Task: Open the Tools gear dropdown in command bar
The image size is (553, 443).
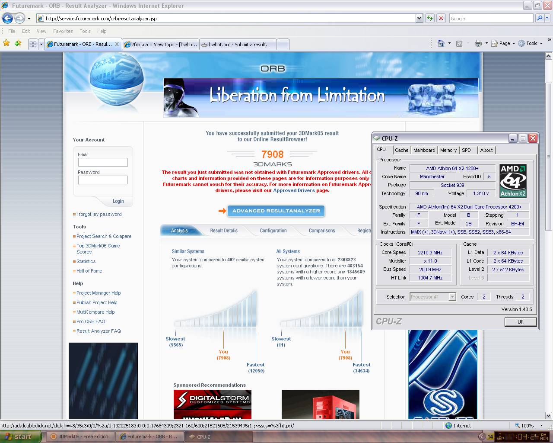Action: [530, 43]
